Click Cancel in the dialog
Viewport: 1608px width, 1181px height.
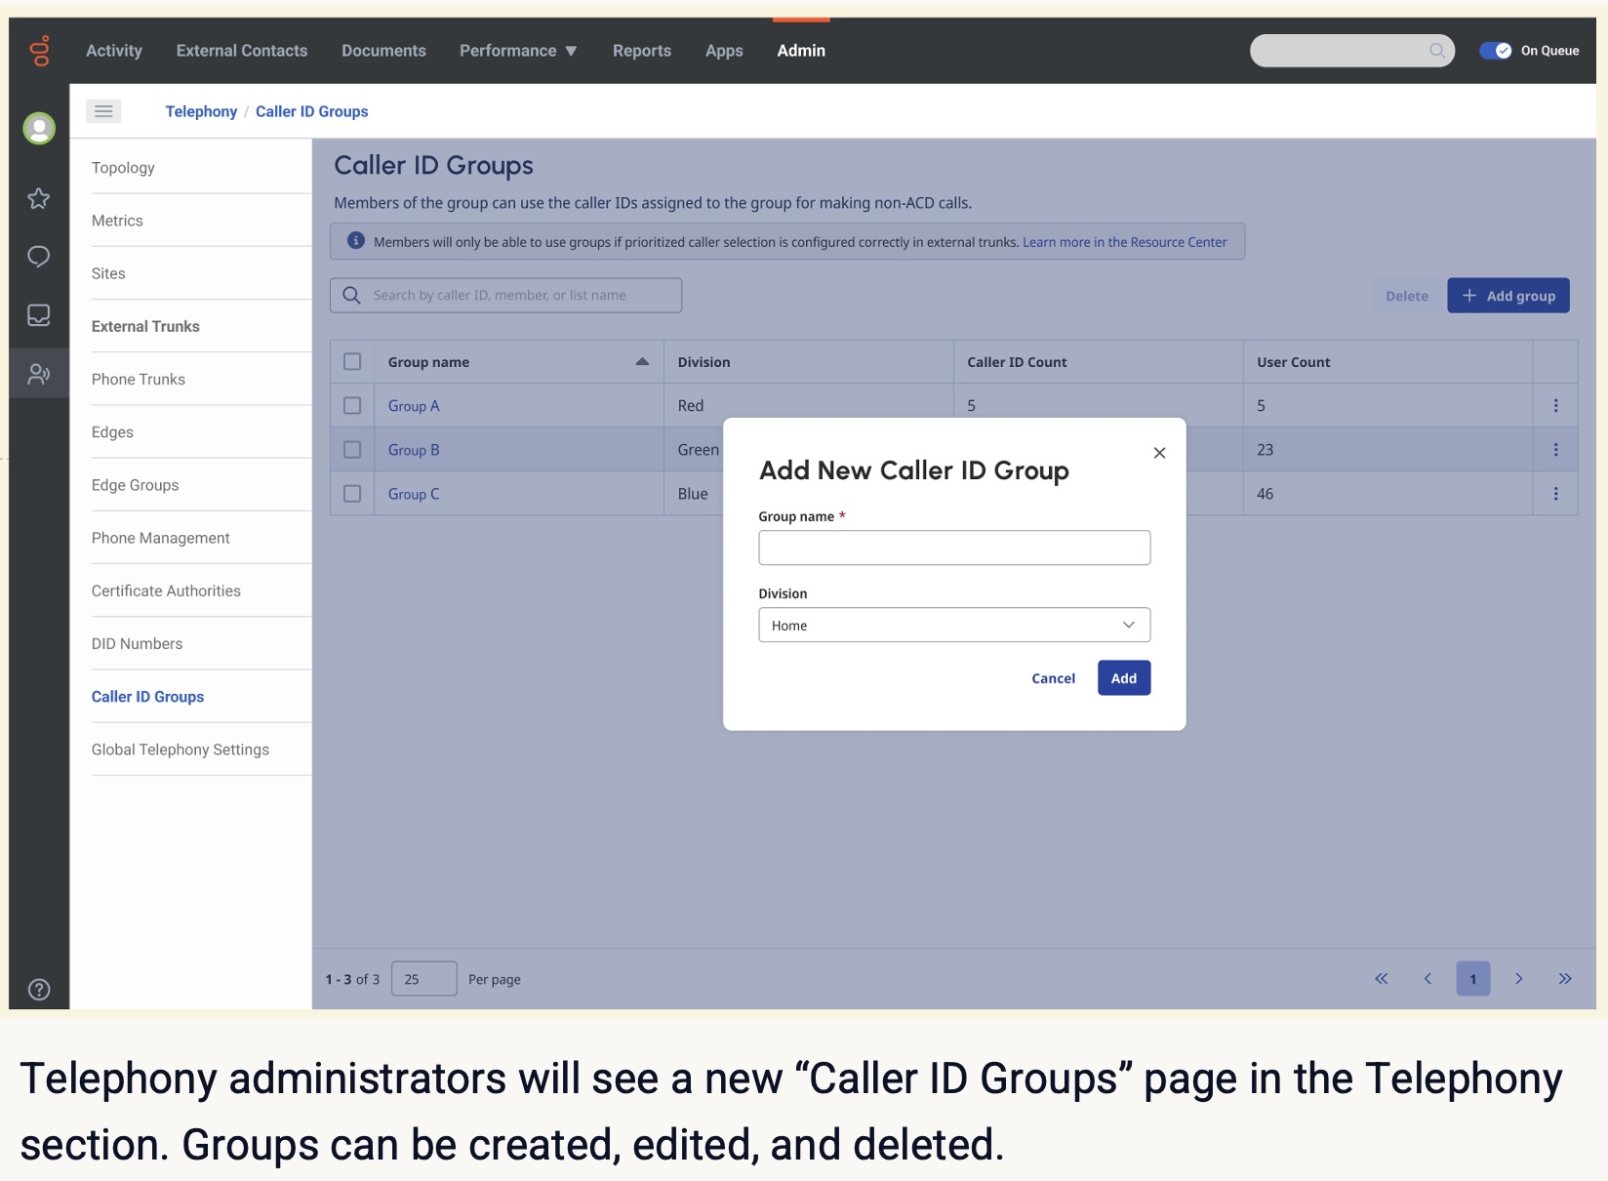[x=1053, y=678]
